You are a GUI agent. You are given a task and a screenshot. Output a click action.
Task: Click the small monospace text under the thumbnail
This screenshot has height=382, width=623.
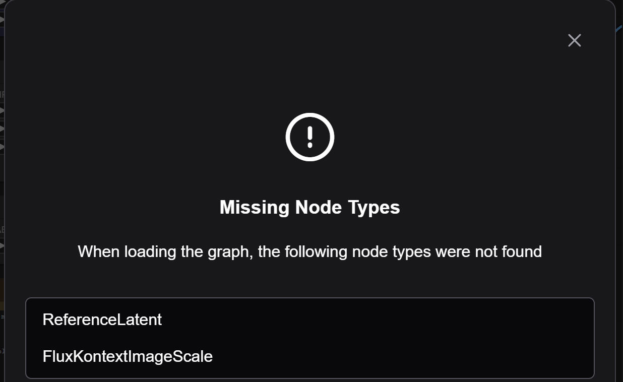[x=2, y=316]
